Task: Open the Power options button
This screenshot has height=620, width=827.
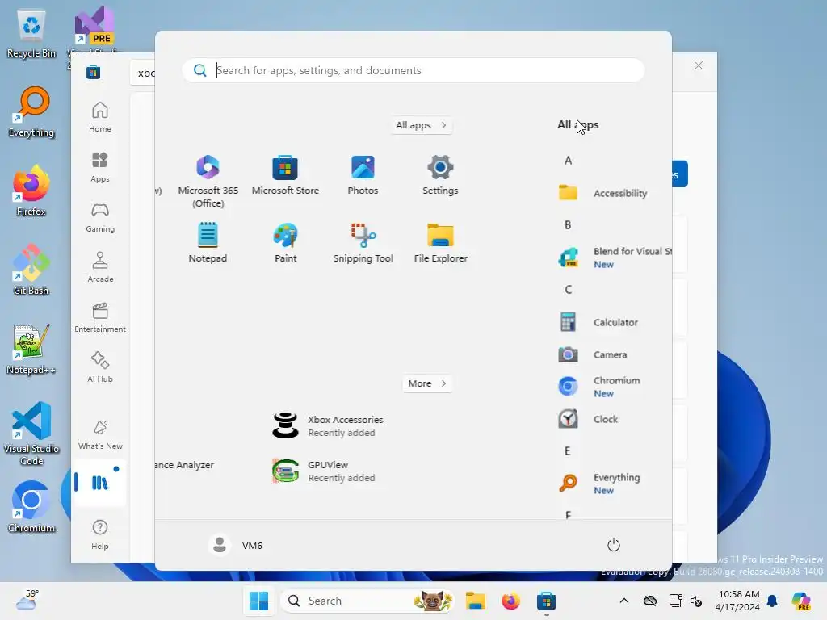Action: [614, 545]
